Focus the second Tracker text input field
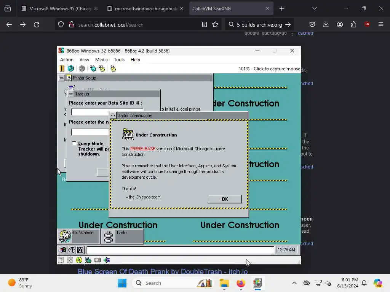The height and width of the screenshot is (292, 390). click(x=91, y=132)
